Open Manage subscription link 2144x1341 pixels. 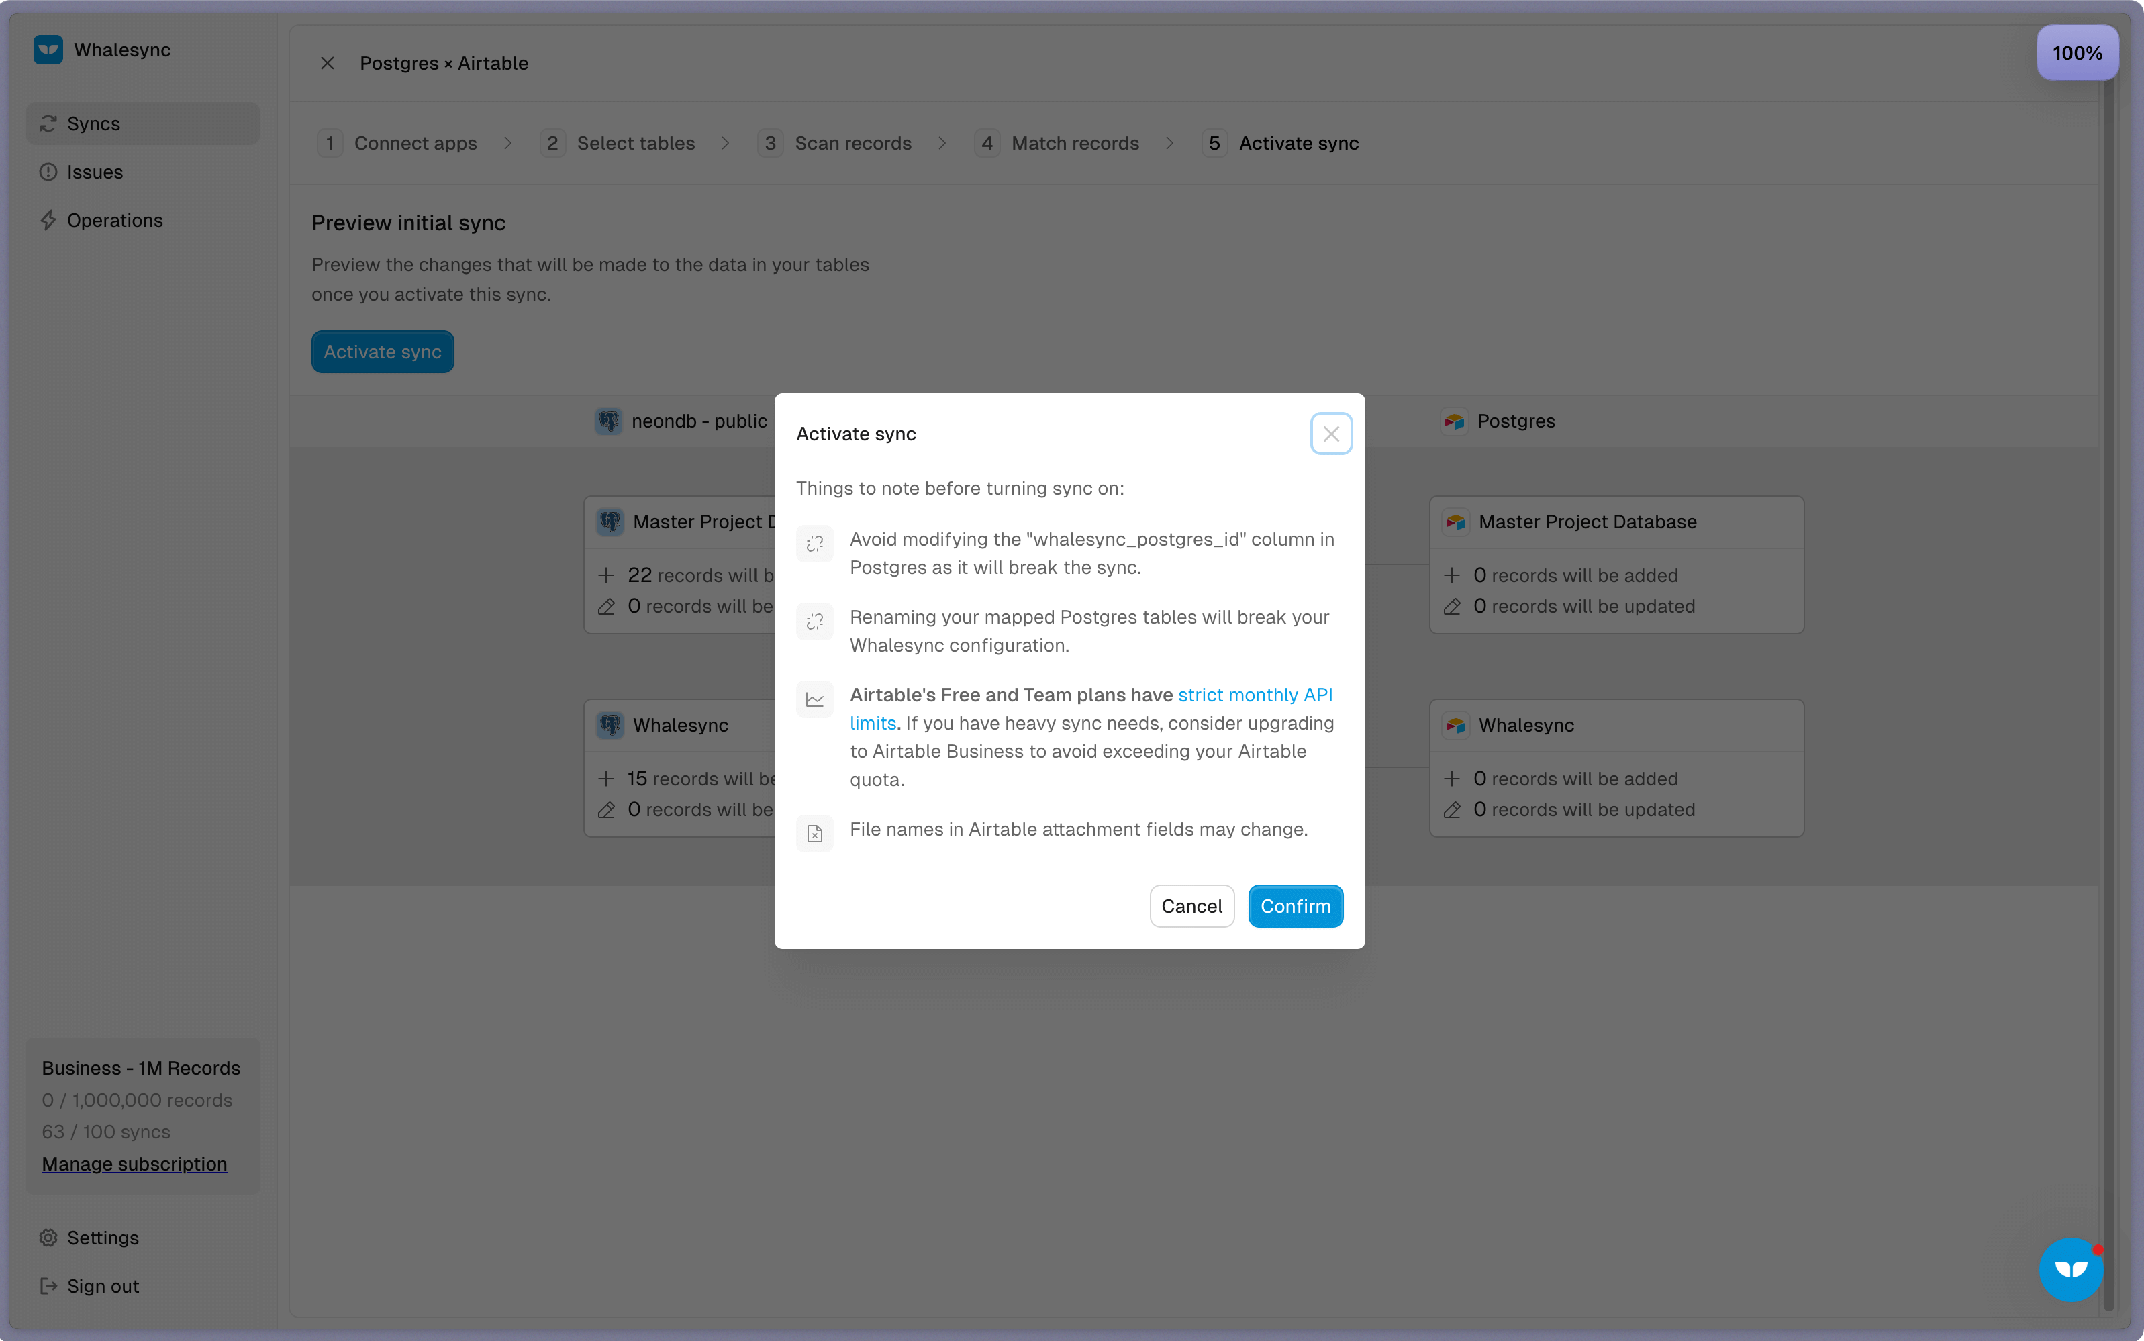click(134, 1164)
